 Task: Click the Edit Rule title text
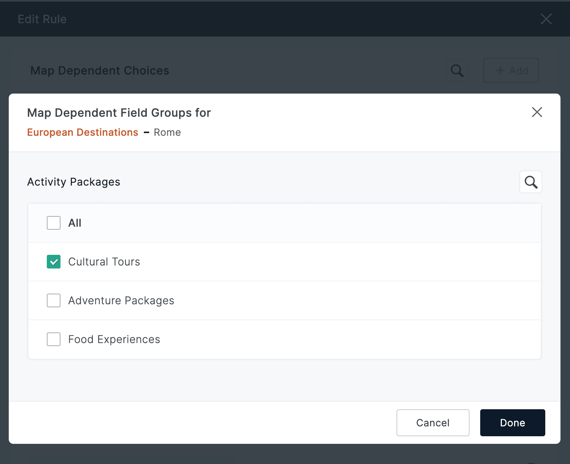pos(42,19)
